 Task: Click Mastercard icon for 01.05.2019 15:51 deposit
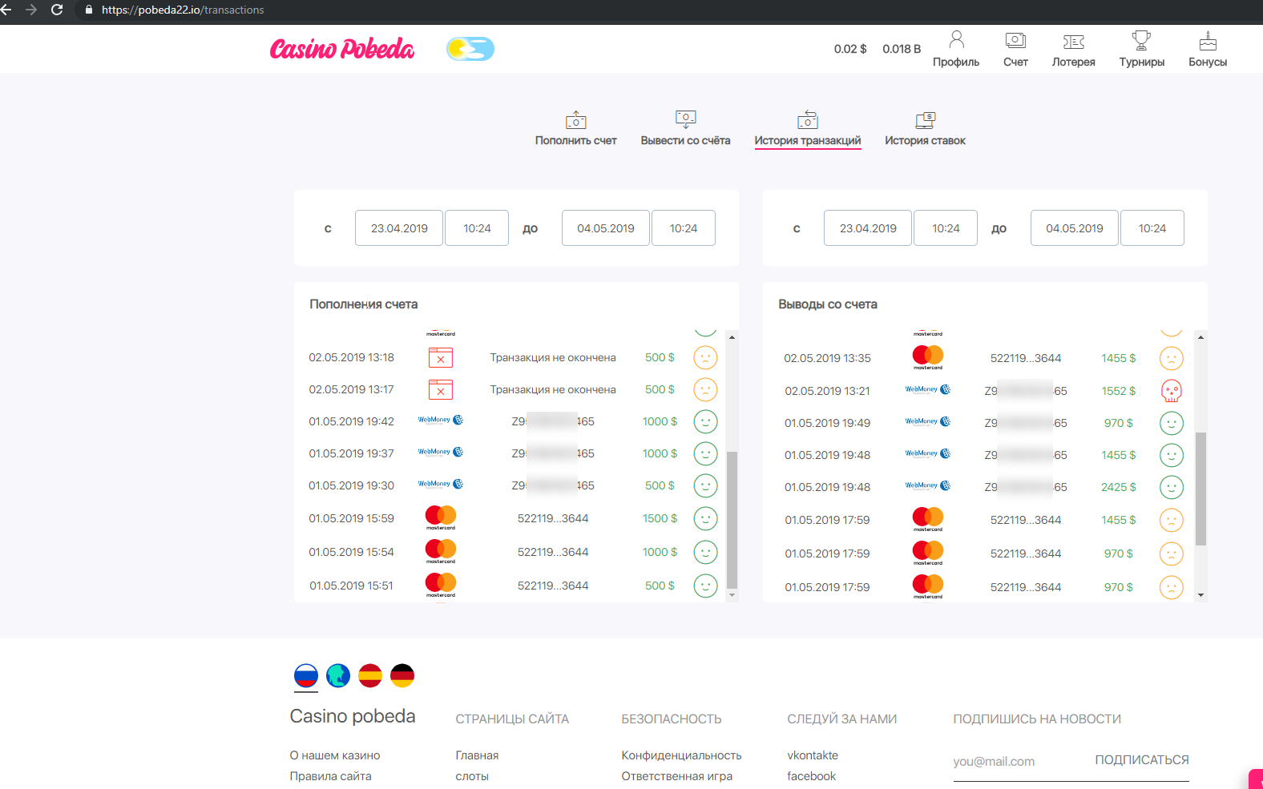click(441, 585)
